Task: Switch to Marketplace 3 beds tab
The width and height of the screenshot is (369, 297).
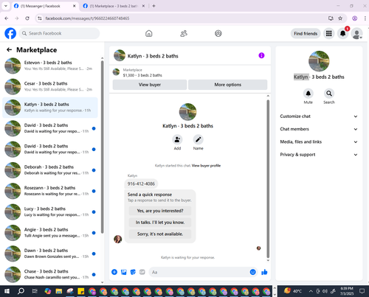Action: [x=114, y=6]
